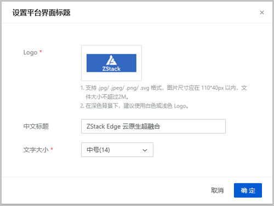The image size is (274, 206).
Task: Select the blue ZStack logo image
Action: click(x=111, y=63)
